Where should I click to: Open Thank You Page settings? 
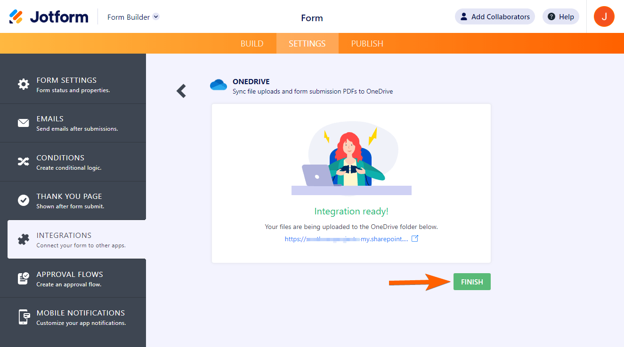tap(73, 201)
